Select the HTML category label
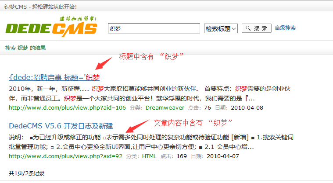The height and width of the screenshot is (183, 333). (x=149, y=155)
